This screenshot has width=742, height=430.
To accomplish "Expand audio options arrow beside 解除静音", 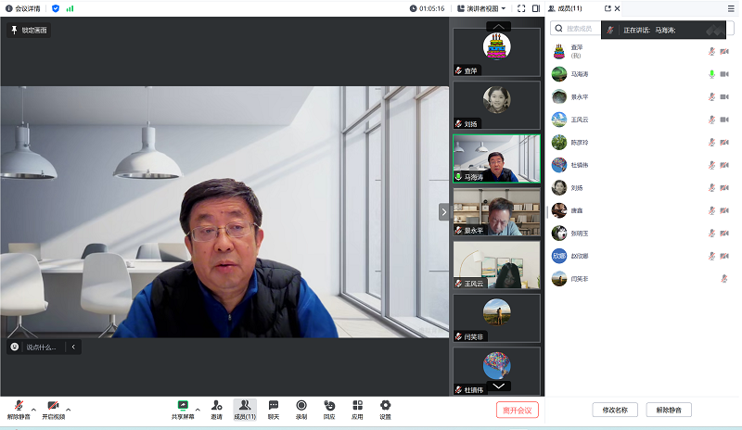I will pyautogui.click(x=33, y=409).
